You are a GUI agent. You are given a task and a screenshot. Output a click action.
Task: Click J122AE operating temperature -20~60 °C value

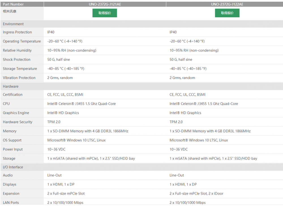click(187, 41)
